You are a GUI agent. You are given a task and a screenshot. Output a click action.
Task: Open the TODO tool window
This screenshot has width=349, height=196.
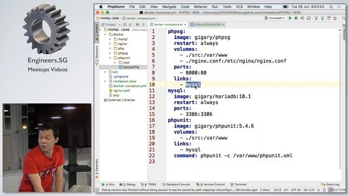point(148,185)
